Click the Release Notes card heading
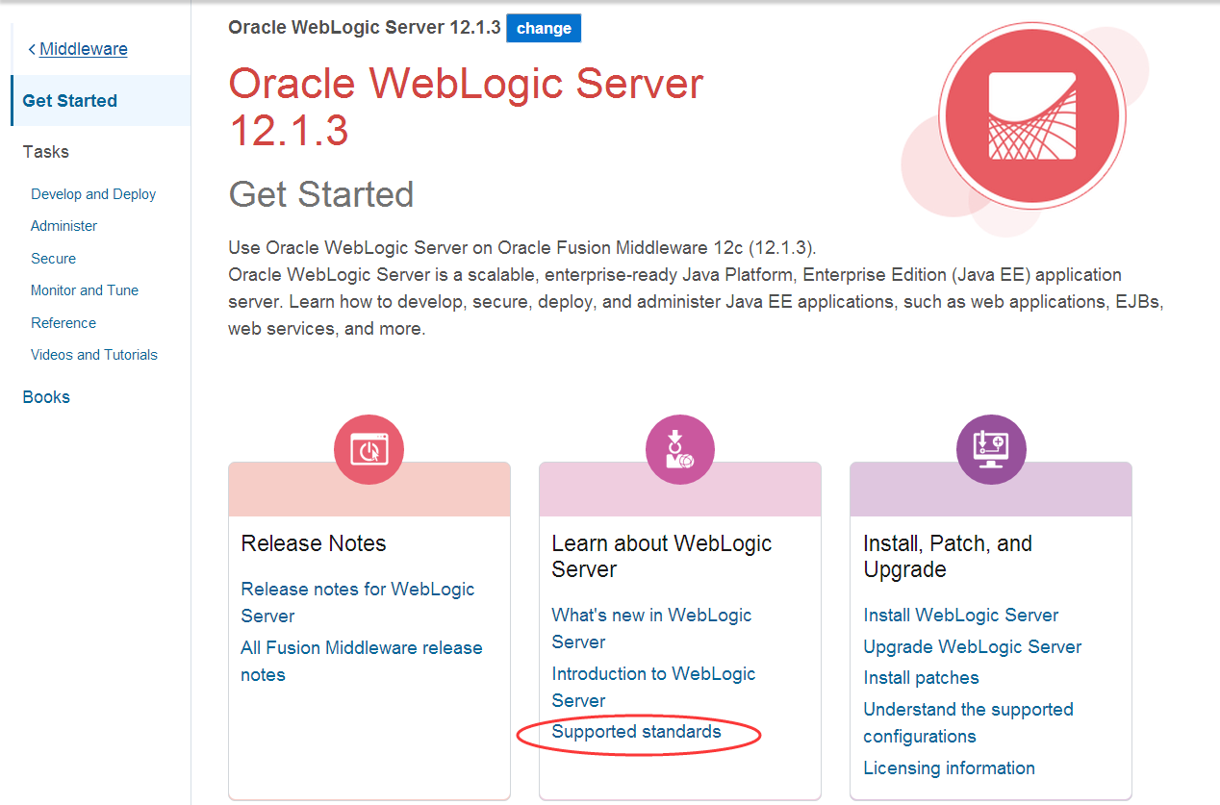 coord(314,543)
